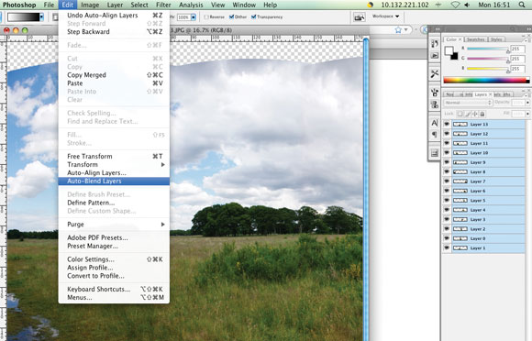Open the Layer Comps panel icon
This screenshot has height=341, width=532.
point(435,153)
